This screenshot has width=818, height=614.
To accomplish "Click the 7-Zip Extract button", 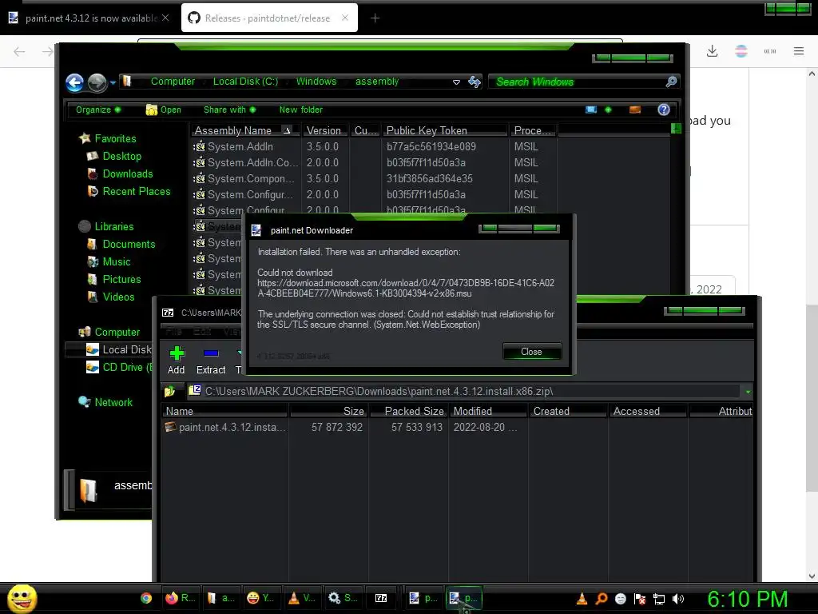I will (x=211, y=361).
